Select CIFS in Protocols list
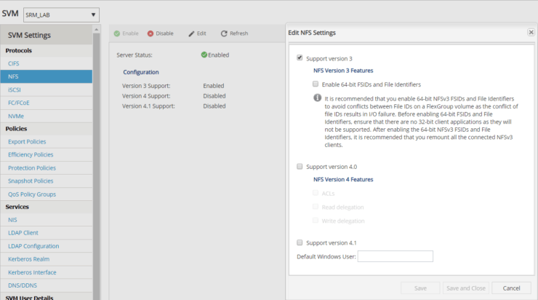The image size is (538, 300). click(x=15, y=63)
